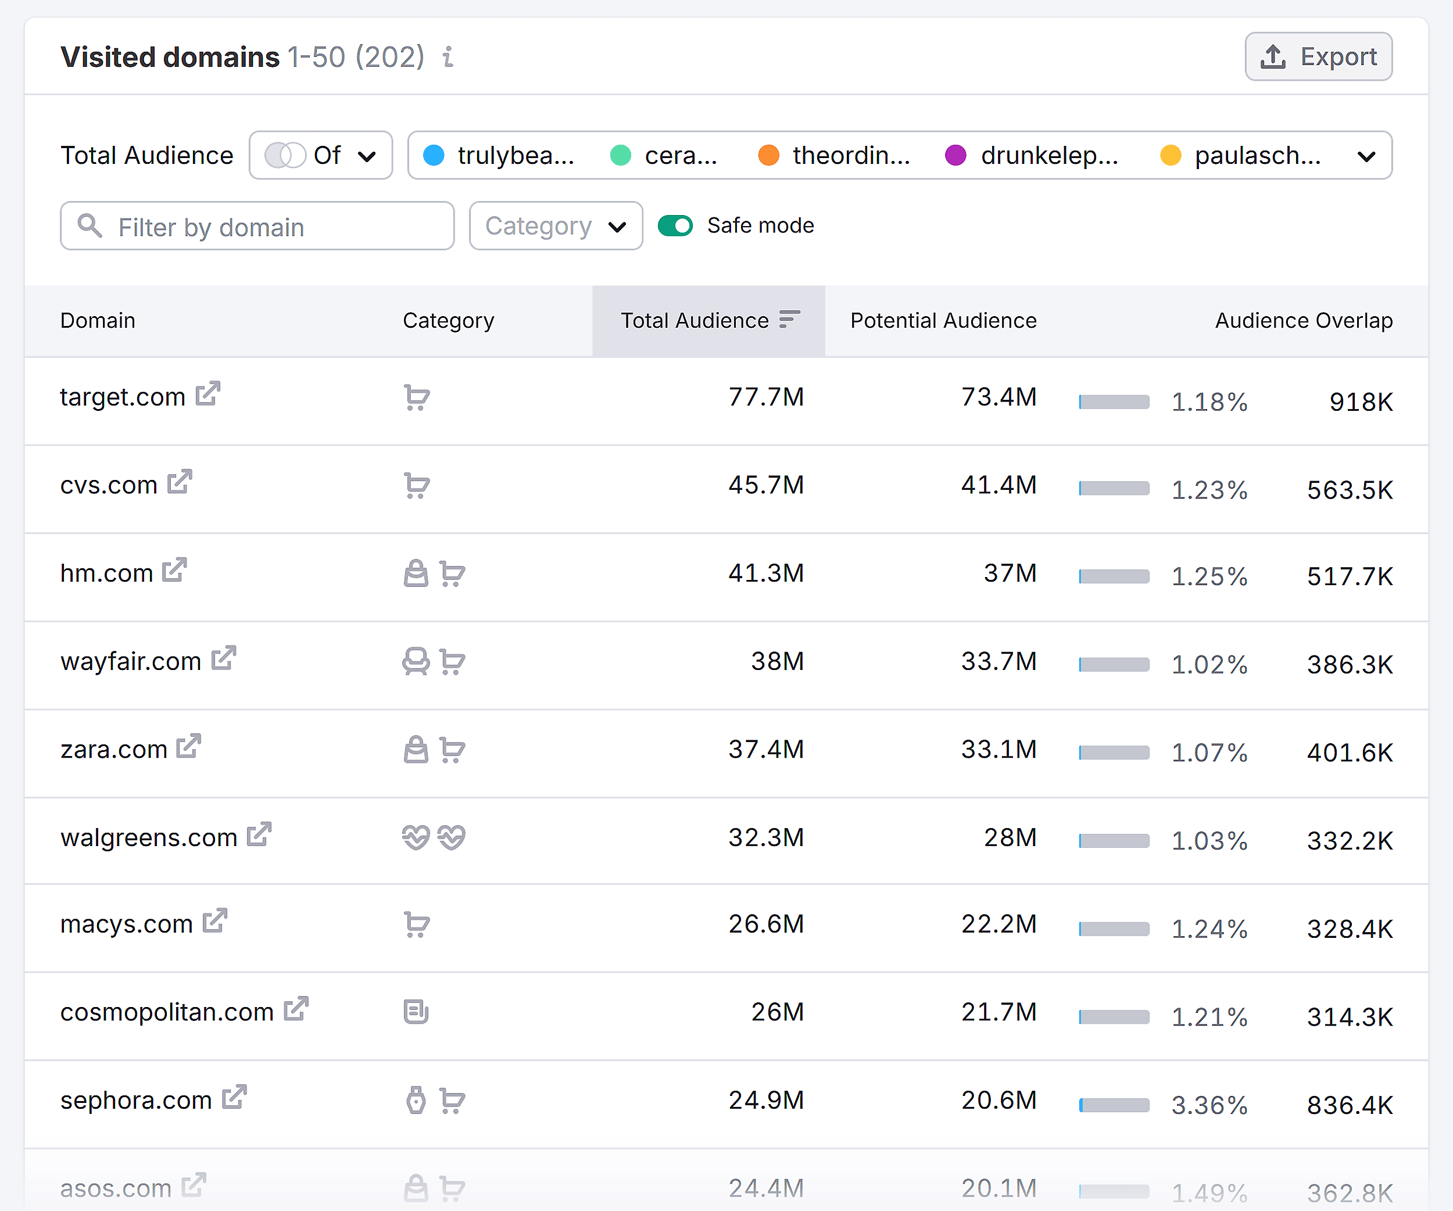
Task: Click shopping cart category icon for target.com
Action: coord(417,397)
